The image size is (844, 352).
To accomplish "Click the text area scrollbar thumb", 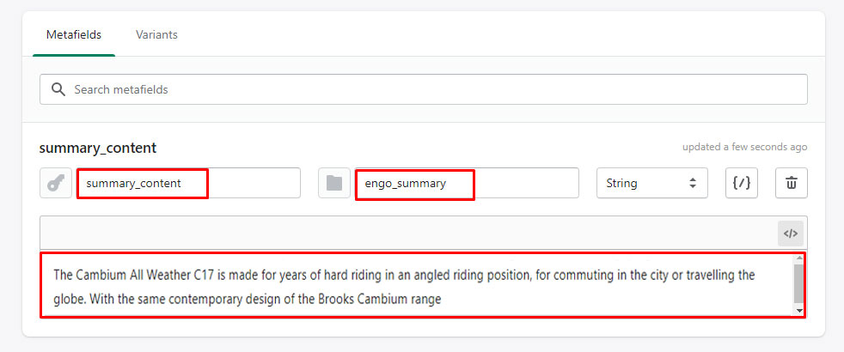I will coord(798,284).
